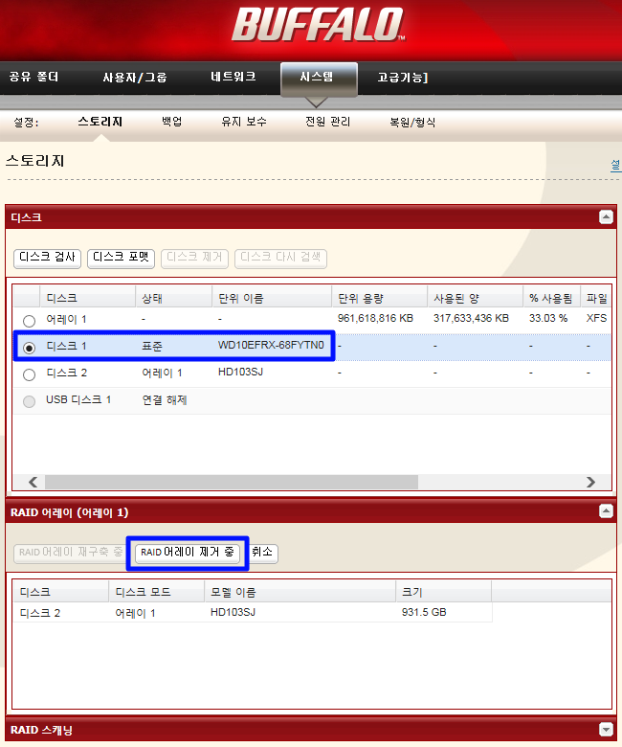Click the RAID 어레이 제거 중 button
The width and height of the screenshot is (622, 747).
pyautogui.click(x=187, y=554)
